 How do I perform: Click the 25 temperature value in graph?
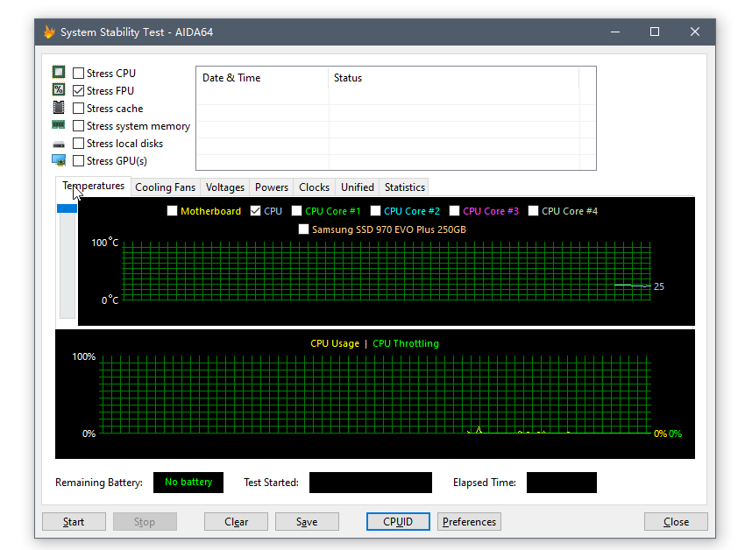tap(659, 286)
